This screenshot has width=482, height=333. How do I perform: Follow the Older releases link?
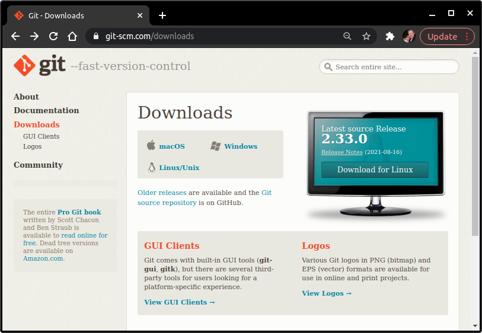click(x=162, y=193)
